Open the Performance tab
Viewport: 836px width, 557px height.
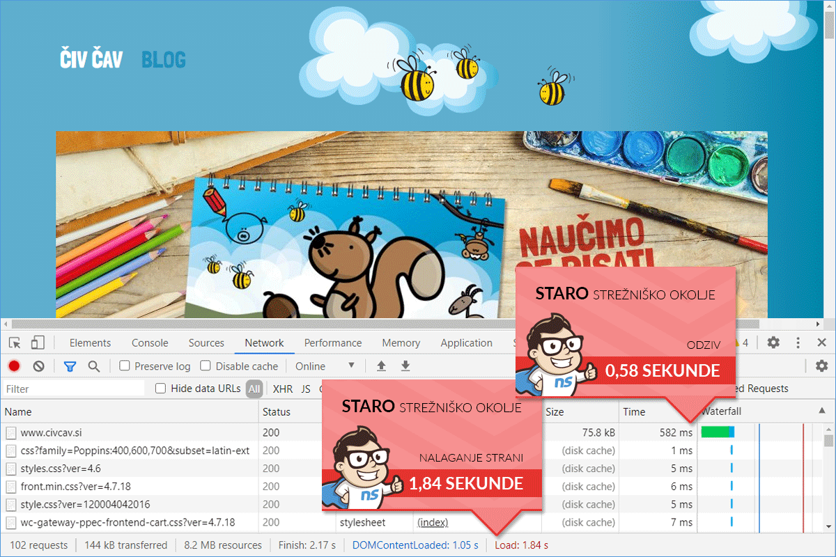point(333,343)
